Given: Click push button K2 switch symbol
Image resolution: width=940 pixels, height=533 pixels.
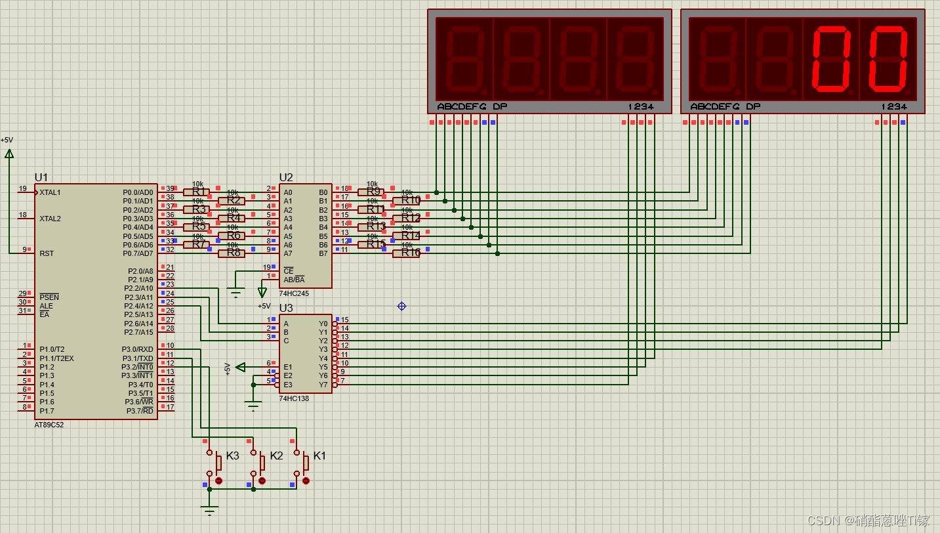Looking at the screenshot, I should coord(258,463).
